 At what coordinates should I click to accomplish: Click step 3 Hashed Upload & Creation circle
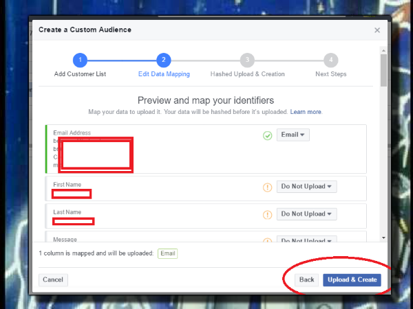[x=247, y=60]
